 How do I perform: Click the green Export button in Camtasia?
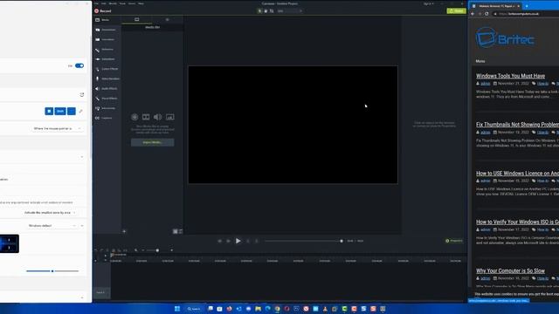[x=456, y=11]
